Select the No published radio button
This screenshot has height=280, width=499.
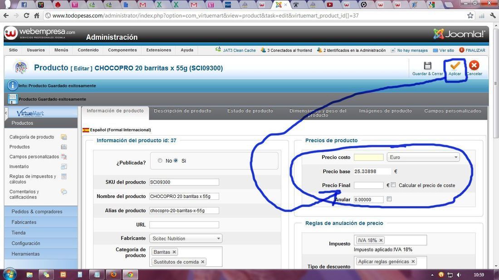tap(160, 161)
